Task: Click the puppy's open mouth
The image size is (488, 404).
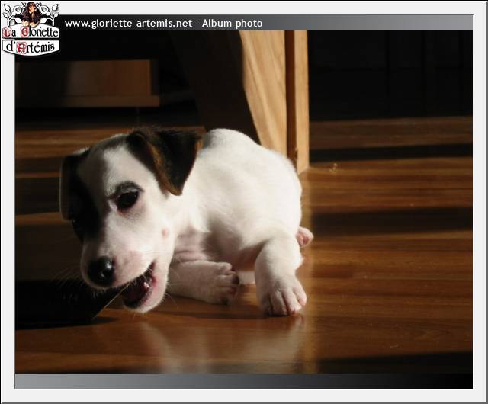Action: coord(140,290)
